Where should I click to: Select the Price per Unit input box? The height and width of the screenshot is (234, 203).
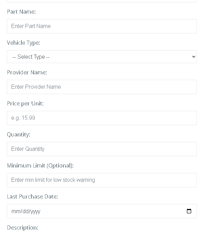tap(102, 118)
